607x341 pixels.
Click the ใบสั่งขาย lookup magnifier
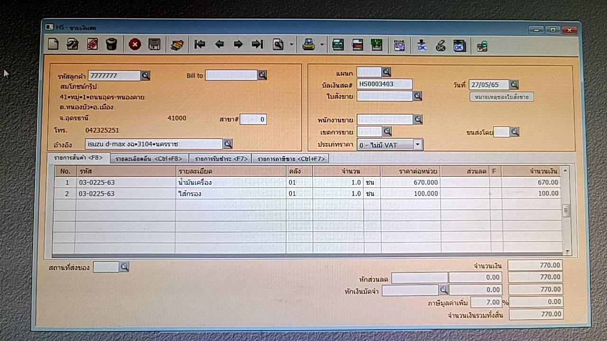pyautogui.click(x=418, y=96)
